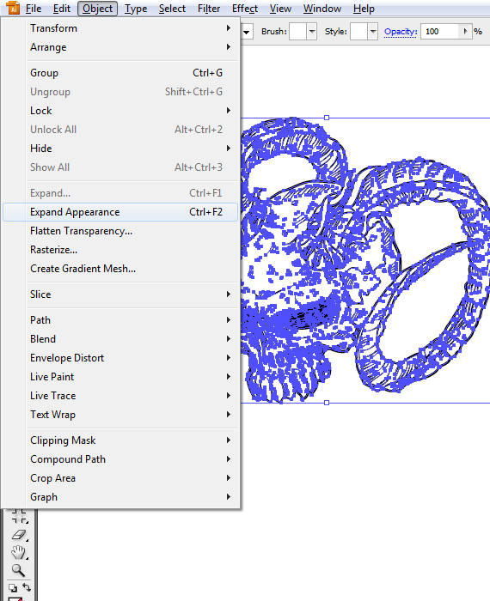Click Default Fill and Stroke icon
This screenshot has height=601, width=490.
pos(13,587)
